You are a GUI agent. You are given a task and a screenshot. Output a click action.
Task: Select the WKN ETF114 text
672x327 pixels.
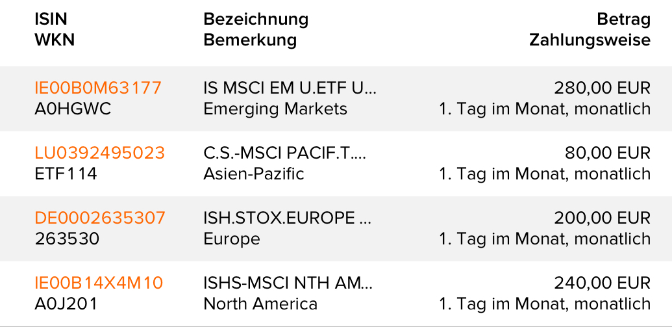(66, 174)
